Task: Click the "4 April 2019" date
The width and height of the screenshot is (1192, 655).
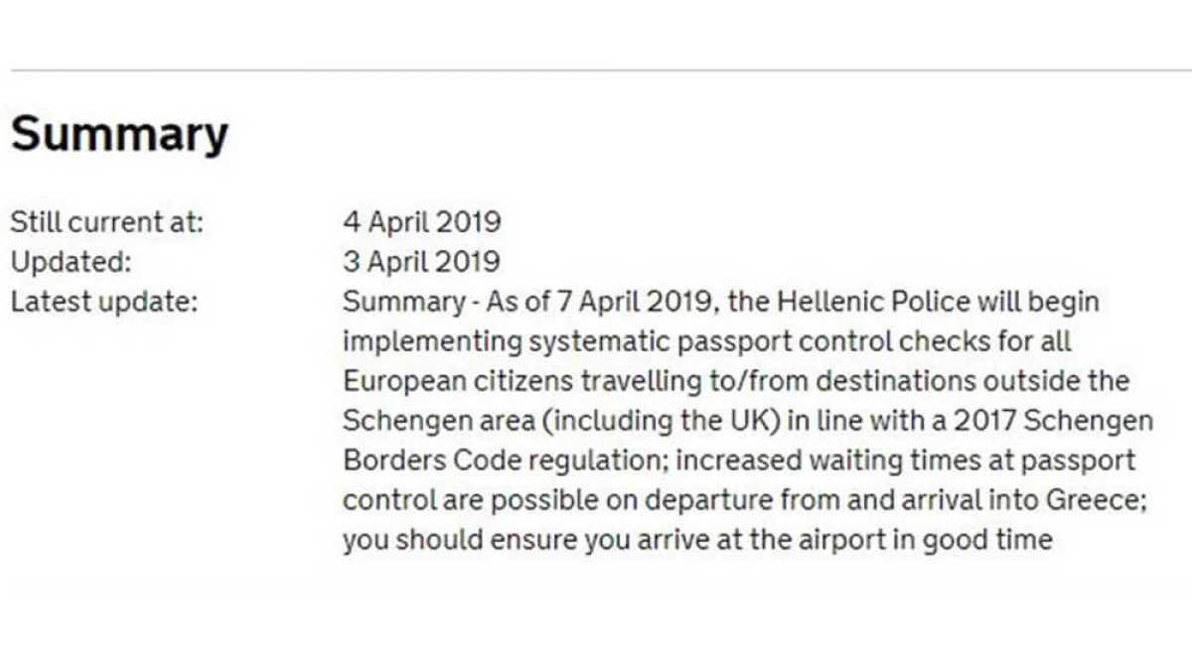Action: click(421, 221)
